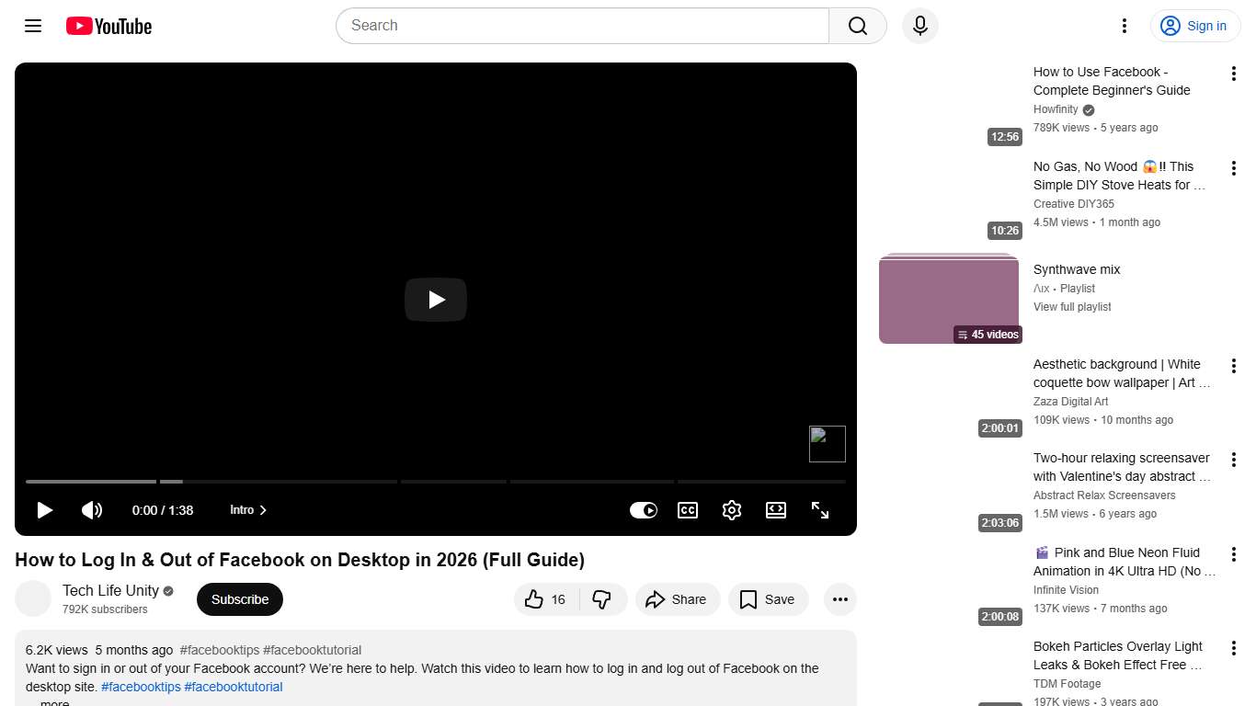Open the kebab menu on the Bokeh Particles video
This screenshot has height=706, width=1256.
coord(1234,647)
